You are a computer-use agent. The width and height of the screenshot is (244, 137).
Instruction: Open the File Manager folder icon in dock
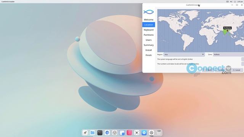92,133
